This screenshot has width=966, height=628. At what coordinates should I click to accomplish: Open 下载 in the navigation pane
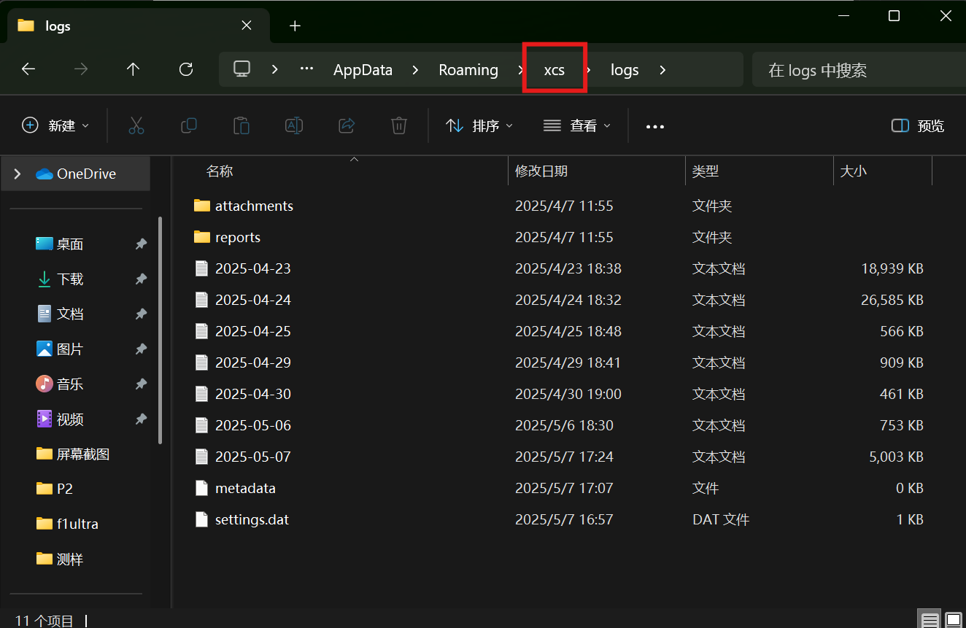[x=70, y=279]
